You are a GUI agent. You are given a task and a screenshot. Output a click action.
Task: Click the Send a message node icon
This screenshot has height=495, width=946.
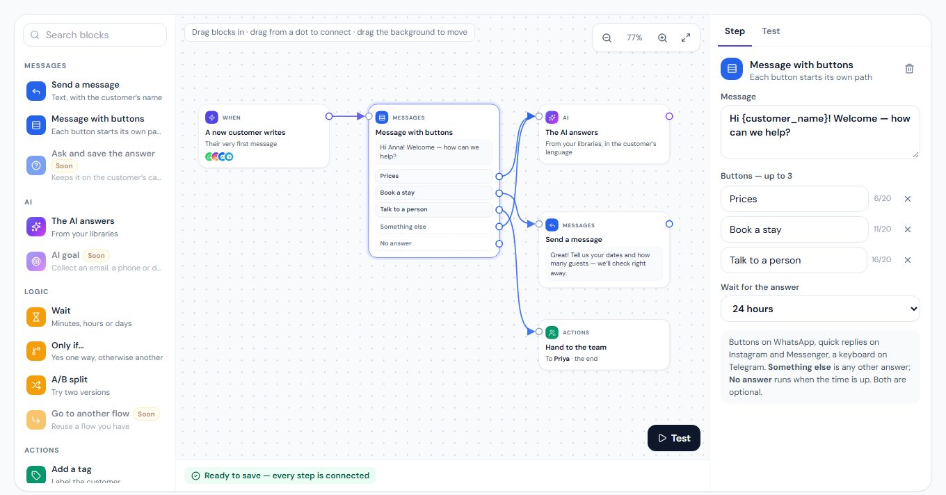(552, 225)
